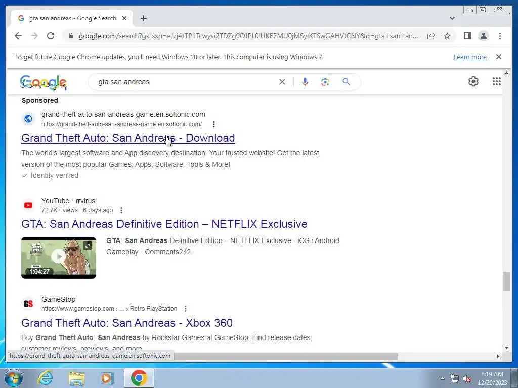518x388 pixels.
Task: Clear the search box text
Action: [282, 82]
